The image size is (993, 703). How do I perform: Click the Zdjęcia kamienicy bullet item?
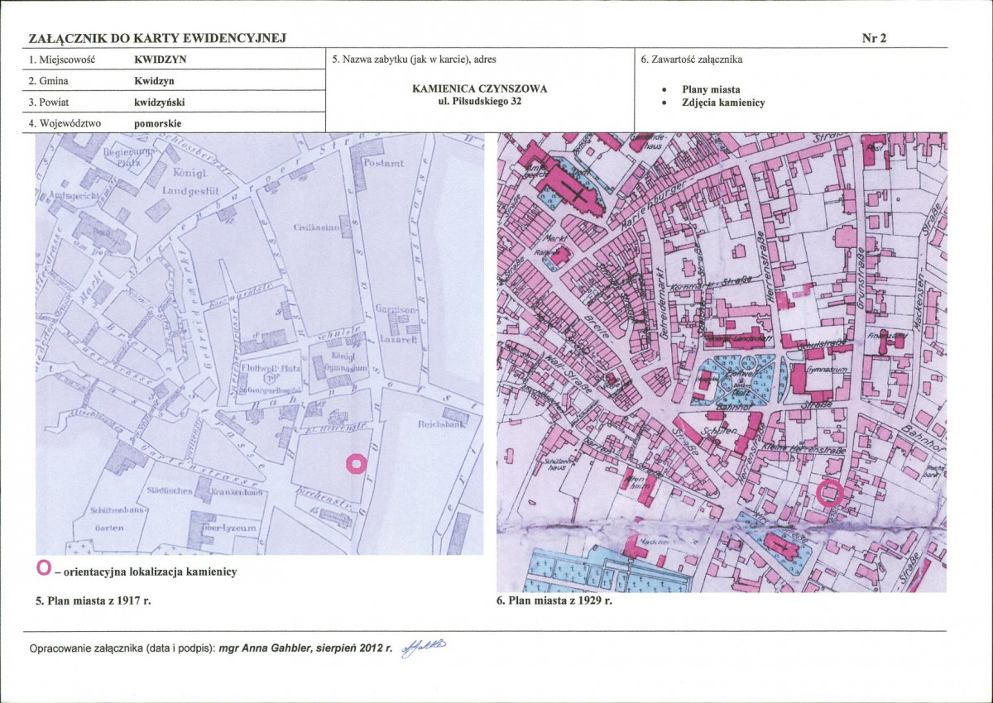click(722, 103)
